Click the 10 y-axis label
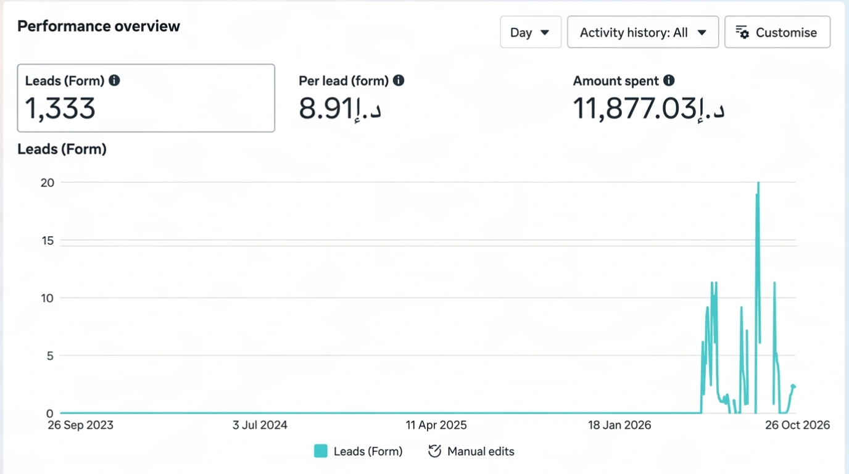The height and width of the screenshot is (474, 849). tap(48, 298)
